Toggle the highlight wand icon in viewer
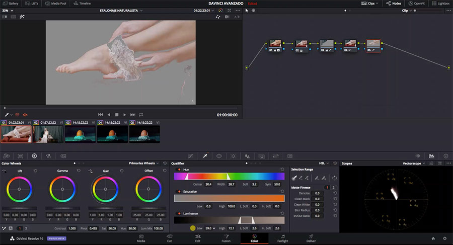 pyautogui.click(x=22, y=17)
